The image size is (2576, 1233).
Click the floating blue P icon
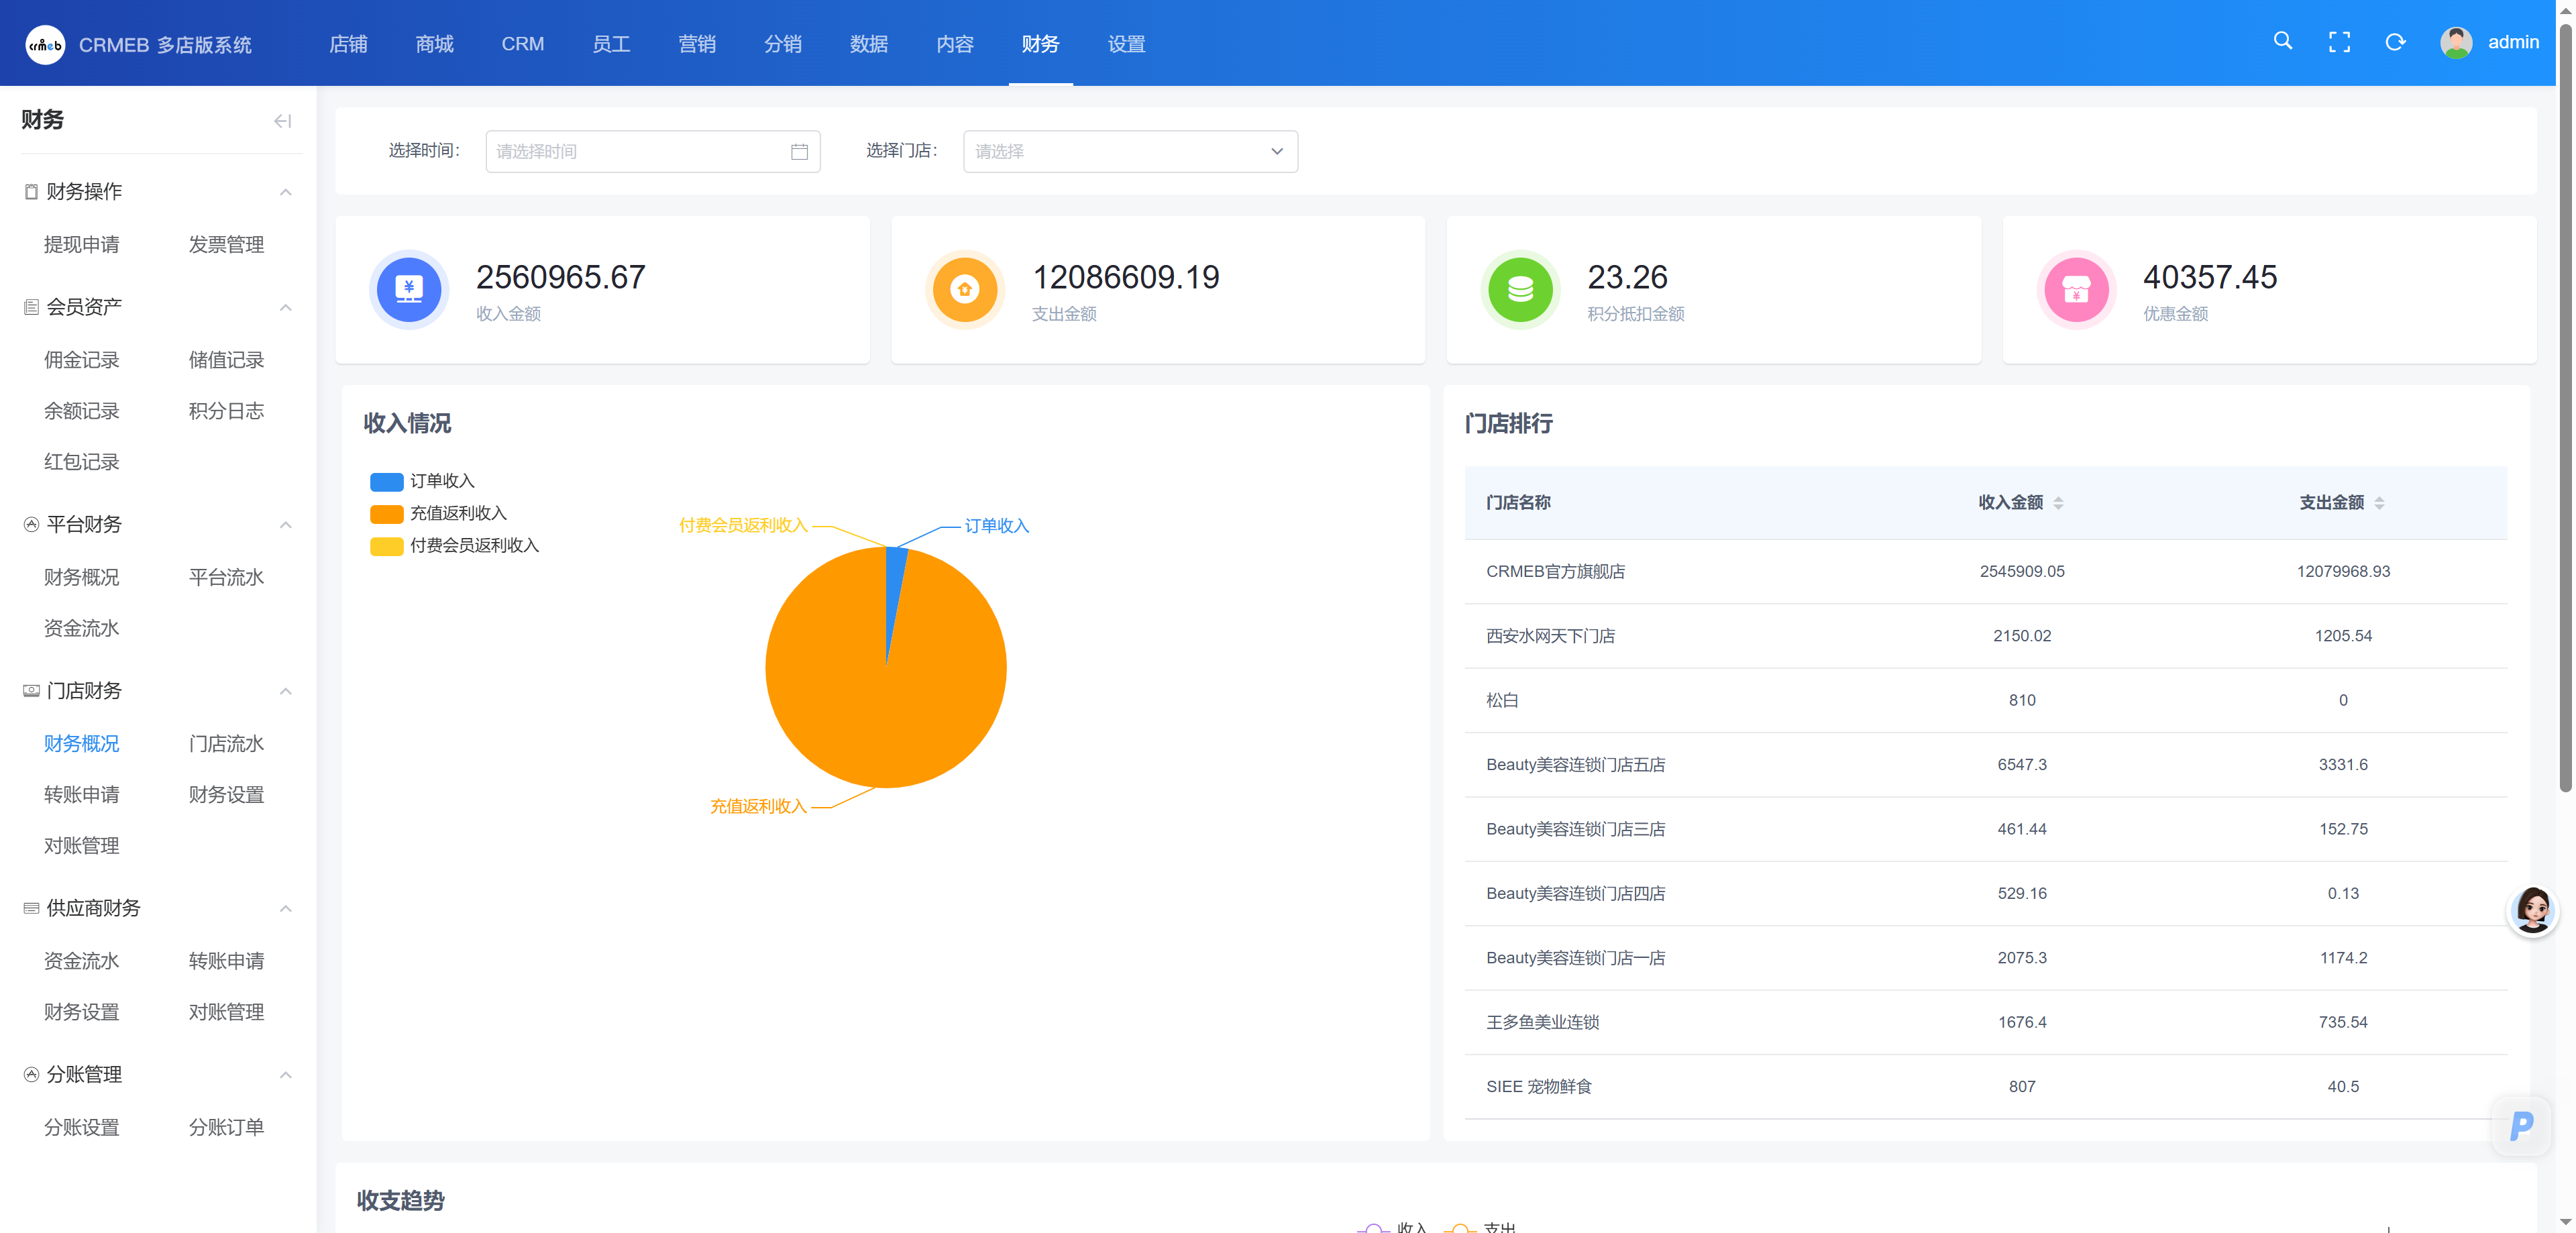pos(2521,1125)
